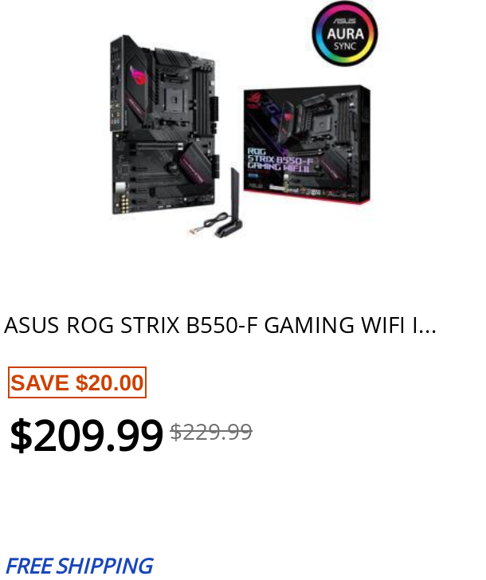Click the FREE SHIPPING label
This screenshot has width=486, height=580.
click(x=80, y=566)
